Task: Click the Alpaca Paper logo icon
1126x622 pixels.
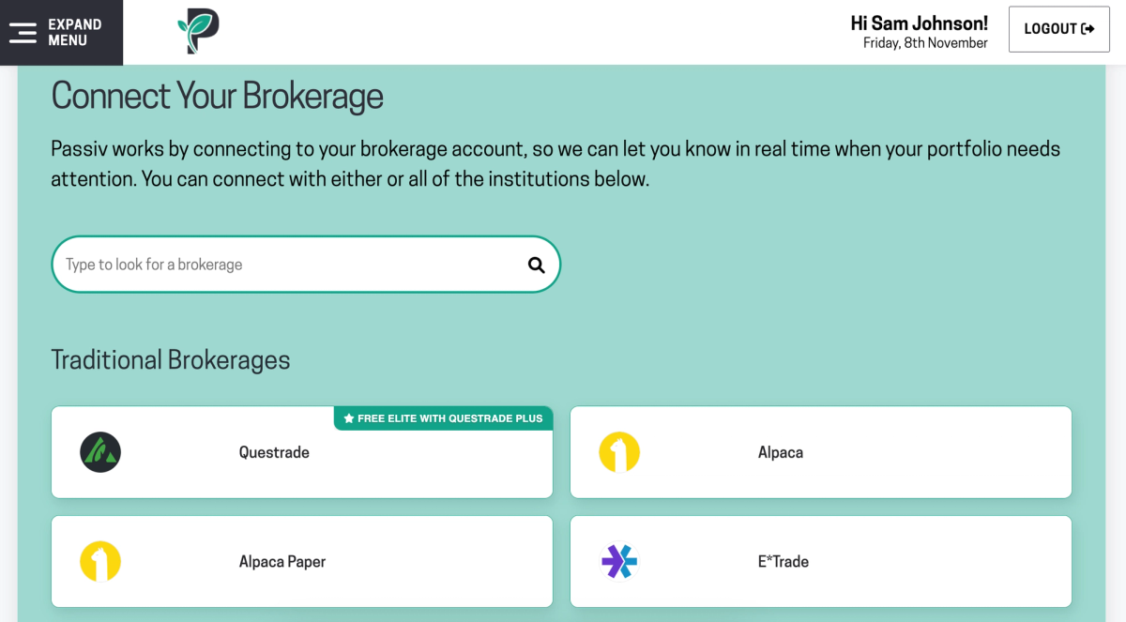Action: coord(100,562)
